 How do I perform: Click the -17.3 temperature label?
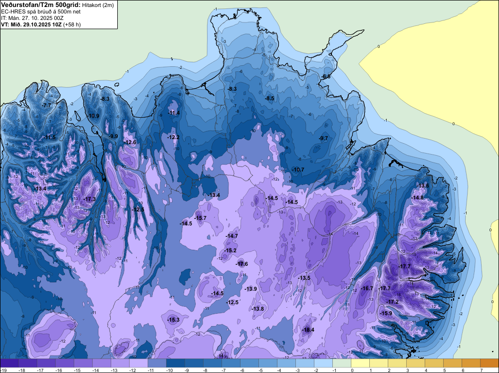point(89,199)
